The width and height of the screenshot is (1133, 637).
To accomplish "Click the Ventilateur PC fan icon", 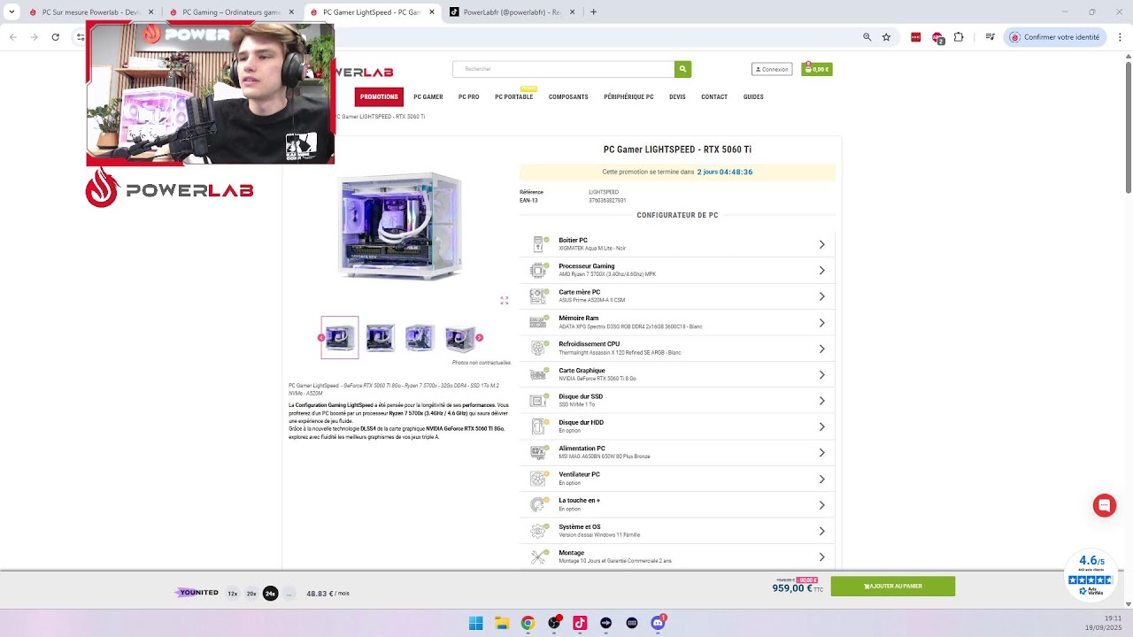I will [538, 479].
